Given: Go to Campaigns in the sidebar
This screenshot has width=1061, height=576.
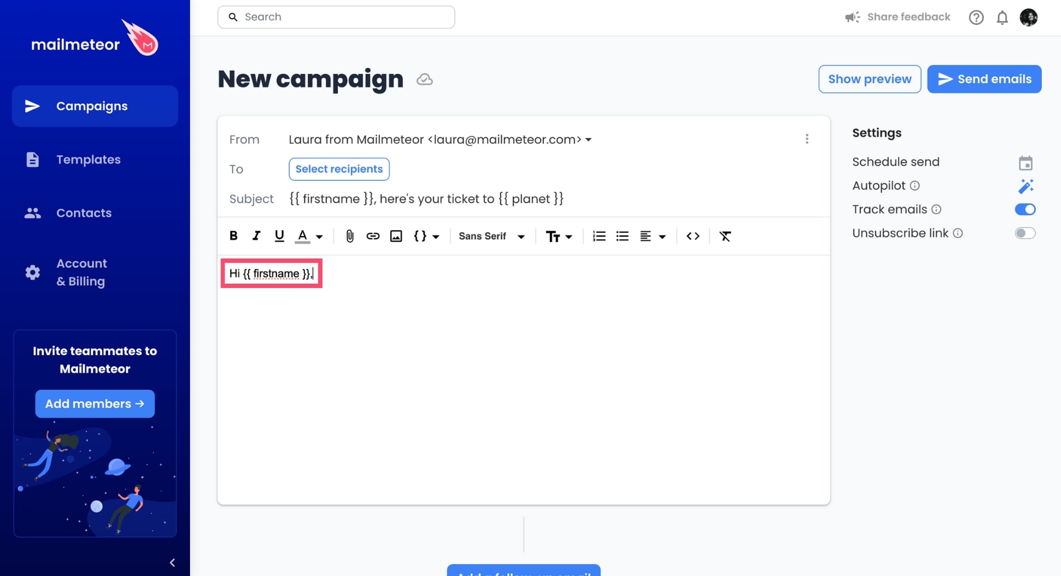Looking at the screenshot, I should [95, 106].
